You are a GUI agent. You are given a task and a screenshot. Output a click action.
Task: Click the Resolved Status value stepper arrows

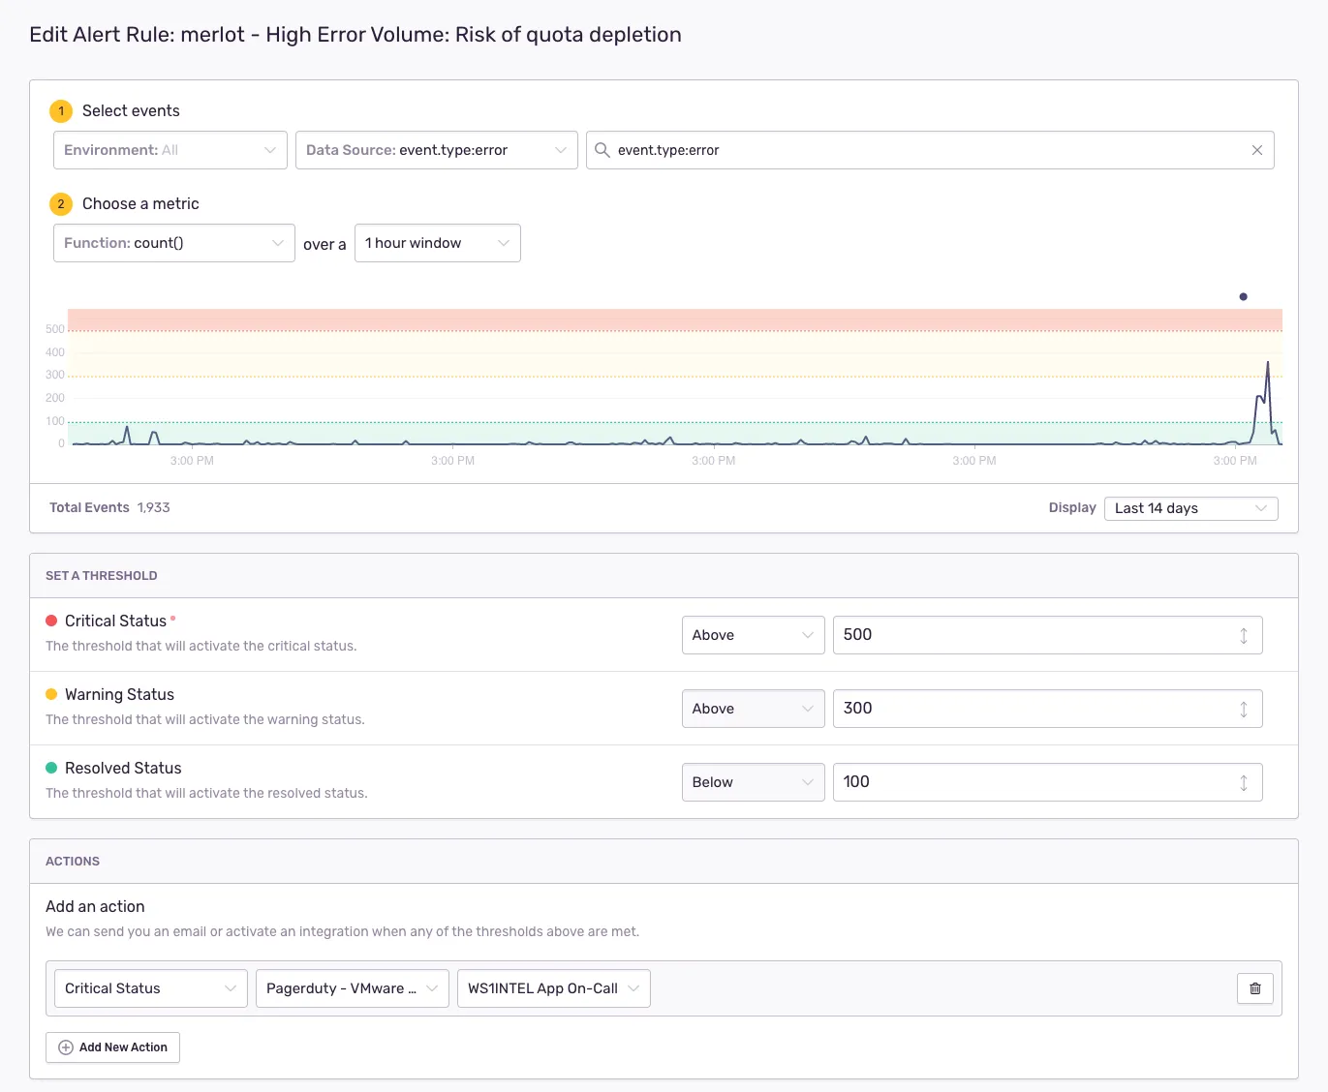click(x=1243, y=782)
